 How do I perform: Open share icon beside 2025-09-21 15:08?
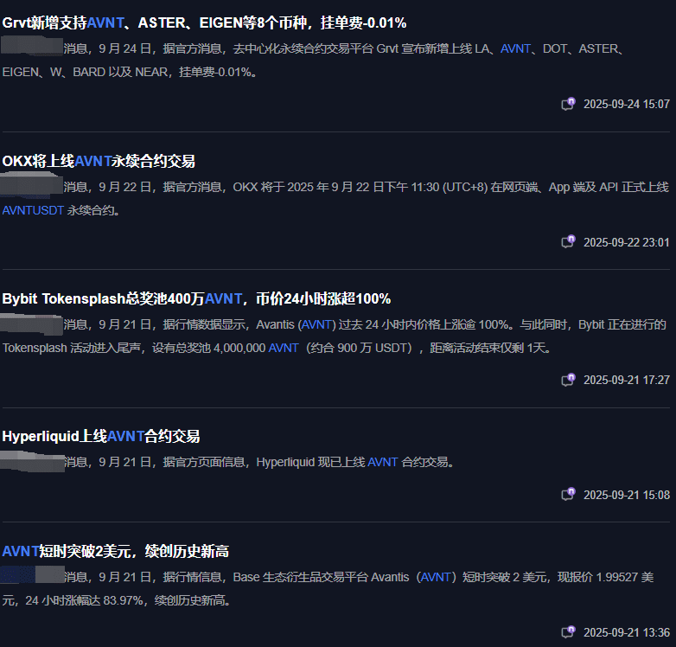568,494
